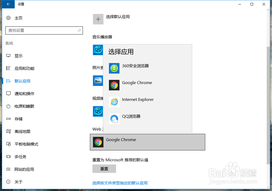Click the back arrow in title bar
The height and width of the screenshot is (191, 272).
(8, 4)
